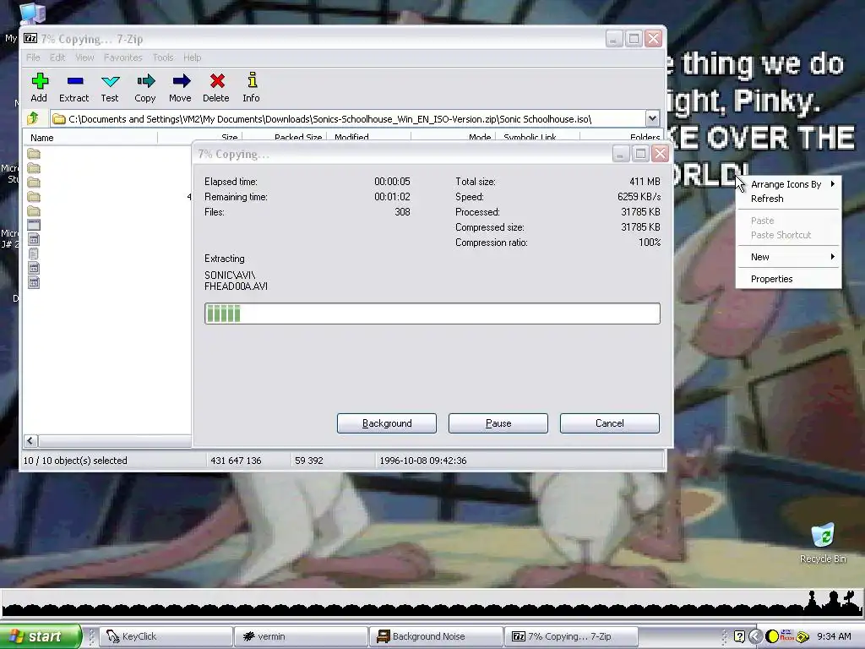Open the Edit menu in 7-Zip
Screen dimensions: 865x649
pos(57,57)
